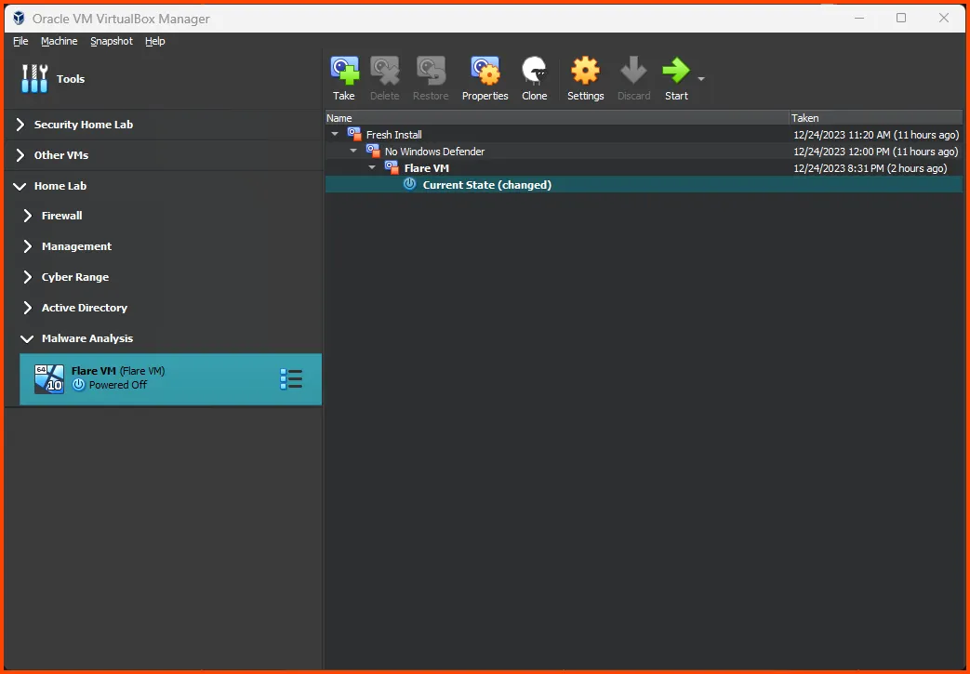Maximize the VirtualBox Manager window
The width and height of the screenshot is (970, 674).
(901, 18)
